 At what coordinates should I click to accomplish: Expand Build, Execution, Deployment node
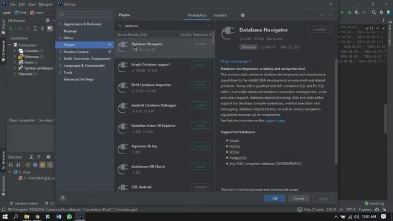[60, 59]
